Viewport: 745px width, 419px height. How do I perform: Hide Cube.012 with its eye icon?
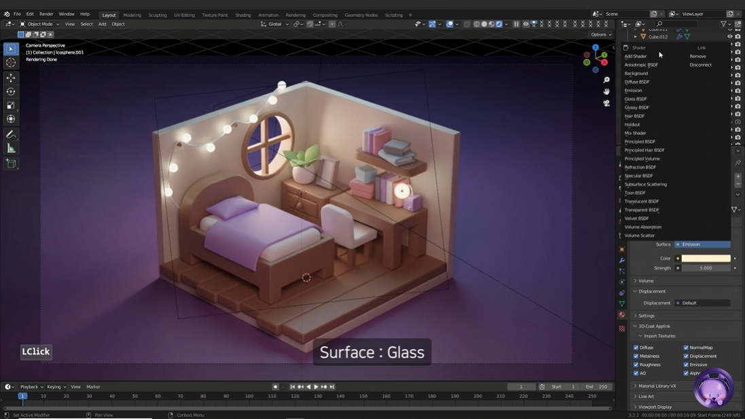click(730, 37)
